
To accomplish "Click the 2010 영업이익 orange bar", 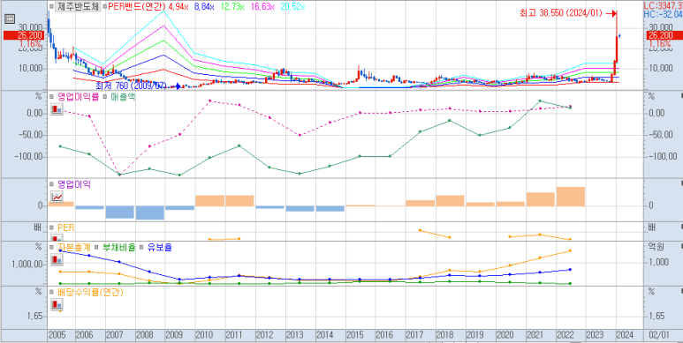I will click(210, 200).
